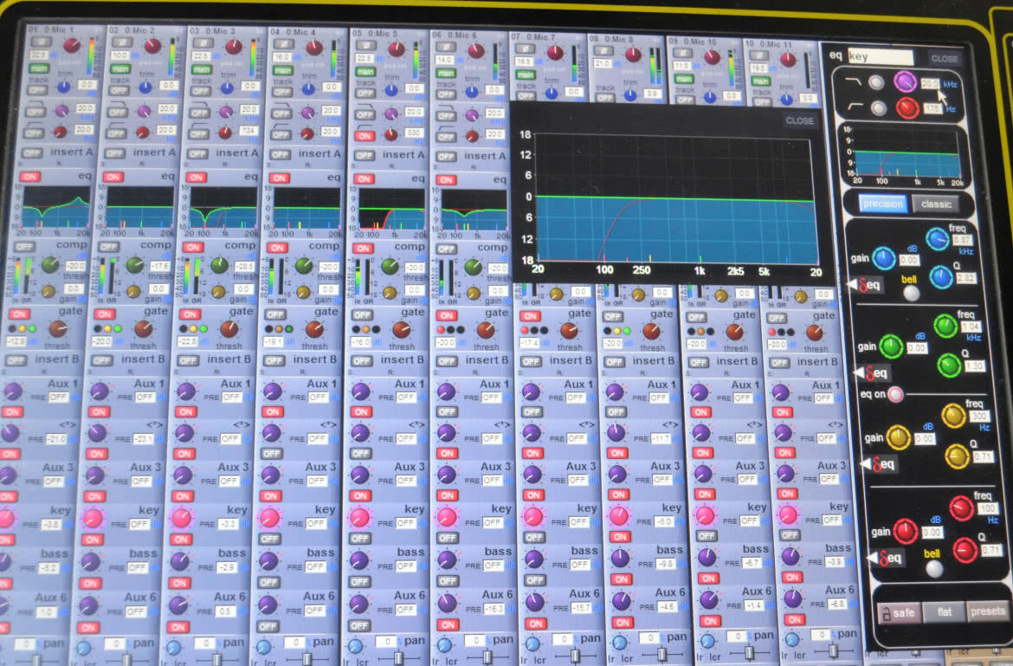The image size is (1013, 666).
Task: Open dynamic EQ for the yellow band
Action: (881, 464)
